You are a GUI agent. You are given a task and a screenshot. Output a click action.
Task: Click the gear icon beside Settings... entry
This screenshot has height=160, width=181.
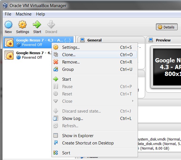[56, 47]
